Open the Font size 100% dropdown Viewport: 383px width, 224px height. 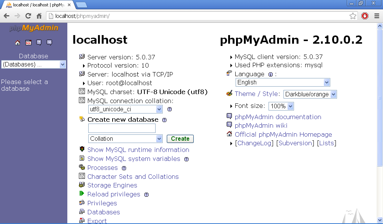281,106
